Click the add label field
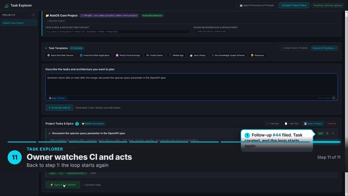The image size is (348, 196). (93, 173)
